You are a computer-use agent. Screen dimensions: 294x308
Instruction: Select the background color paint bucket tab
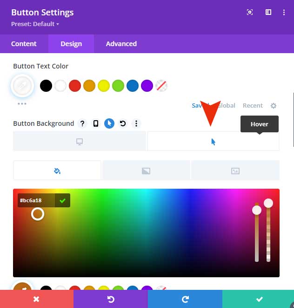(x=57, y=170)
